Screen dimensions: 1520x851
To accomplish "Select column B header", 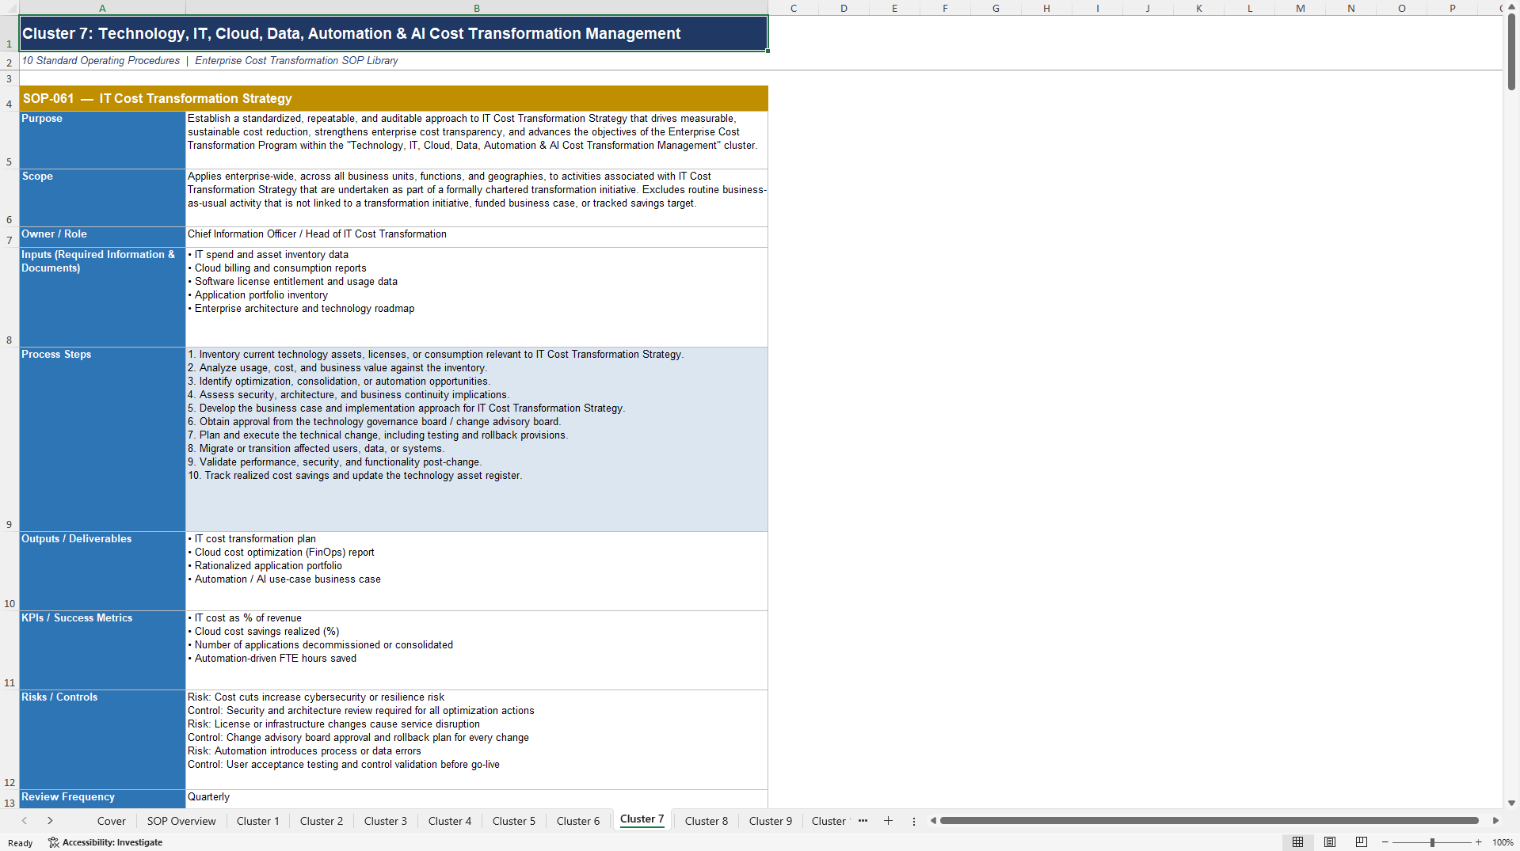I will [477, 8].
